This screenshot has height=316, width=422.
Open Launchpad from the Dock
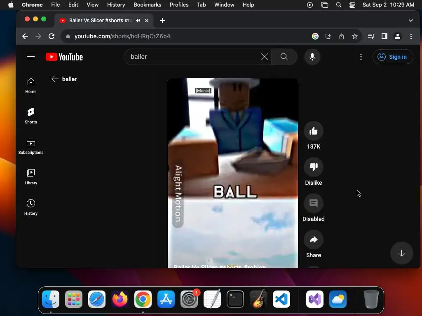click(x=74, y=299)
